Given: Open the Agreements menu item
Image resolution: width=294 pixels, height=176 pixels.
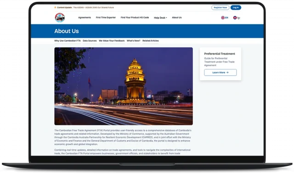Looking at the screenshot, I should (85, 17).
